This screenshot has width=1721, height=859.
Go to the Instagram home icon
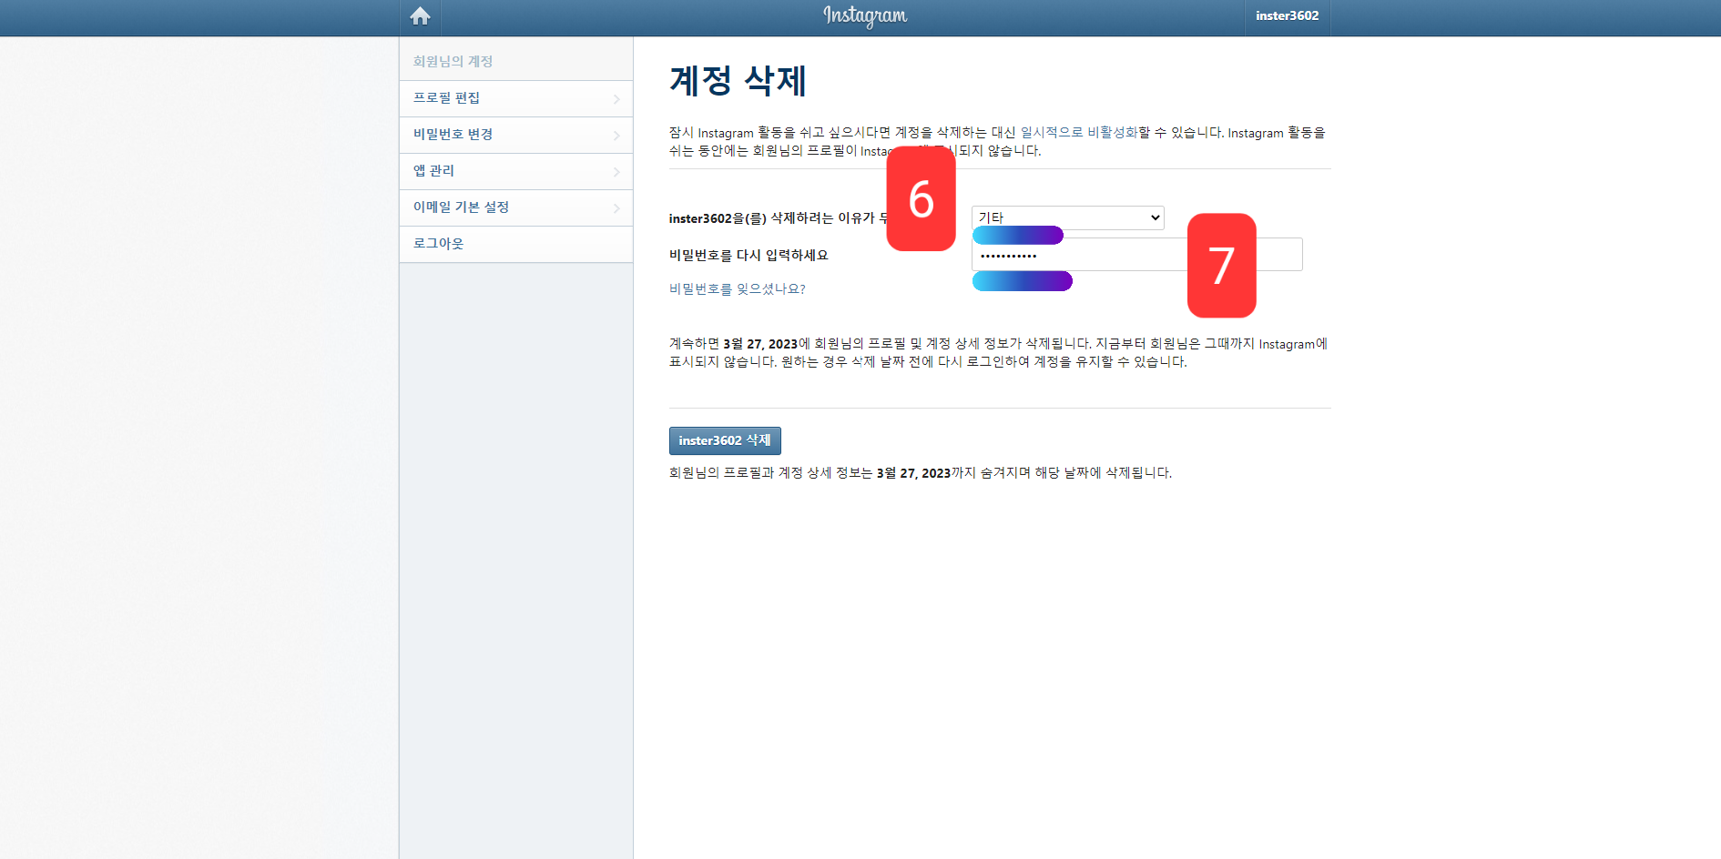420,16
